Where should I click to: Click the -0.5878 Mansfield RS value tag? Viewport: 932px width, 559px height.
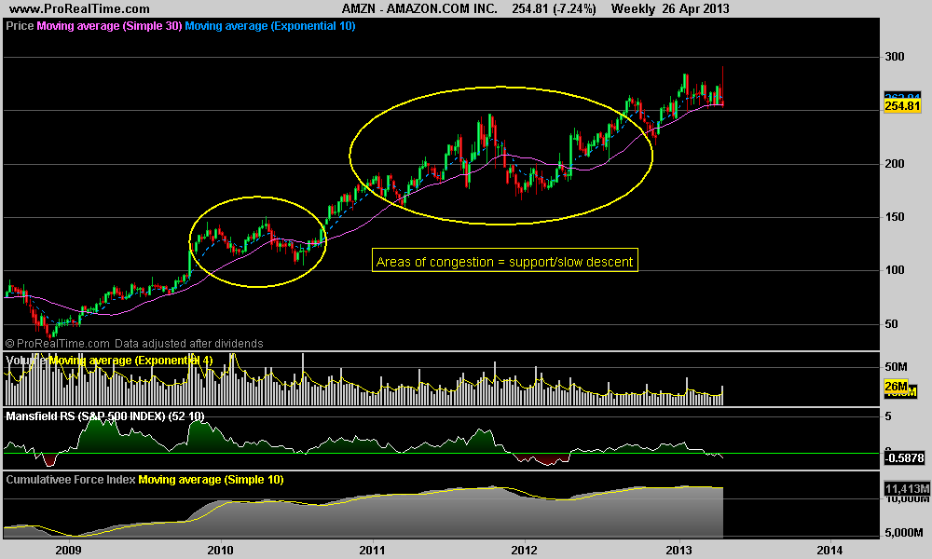(x=905, y=458)
